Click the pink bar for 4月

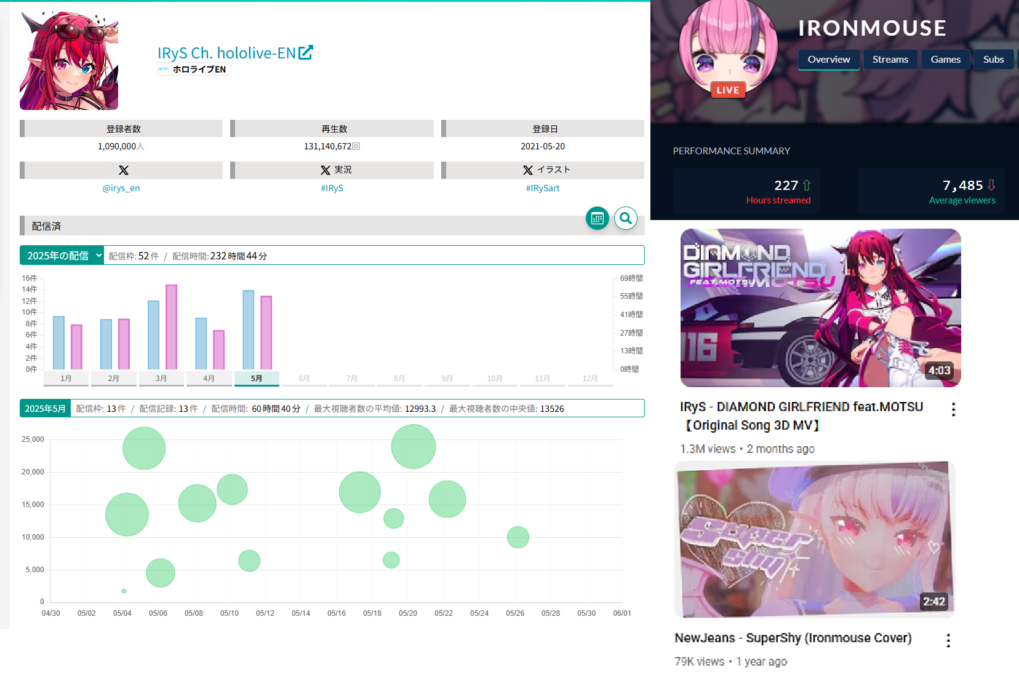(x=219, y=350)
